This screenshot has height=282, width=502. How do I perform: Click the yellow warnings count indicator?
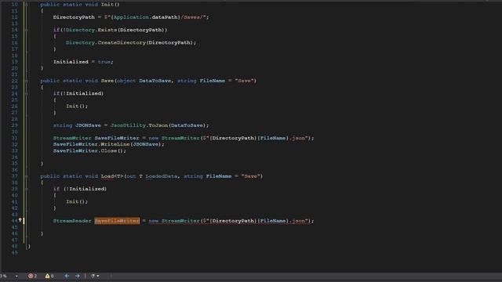[x=49, y=276]
